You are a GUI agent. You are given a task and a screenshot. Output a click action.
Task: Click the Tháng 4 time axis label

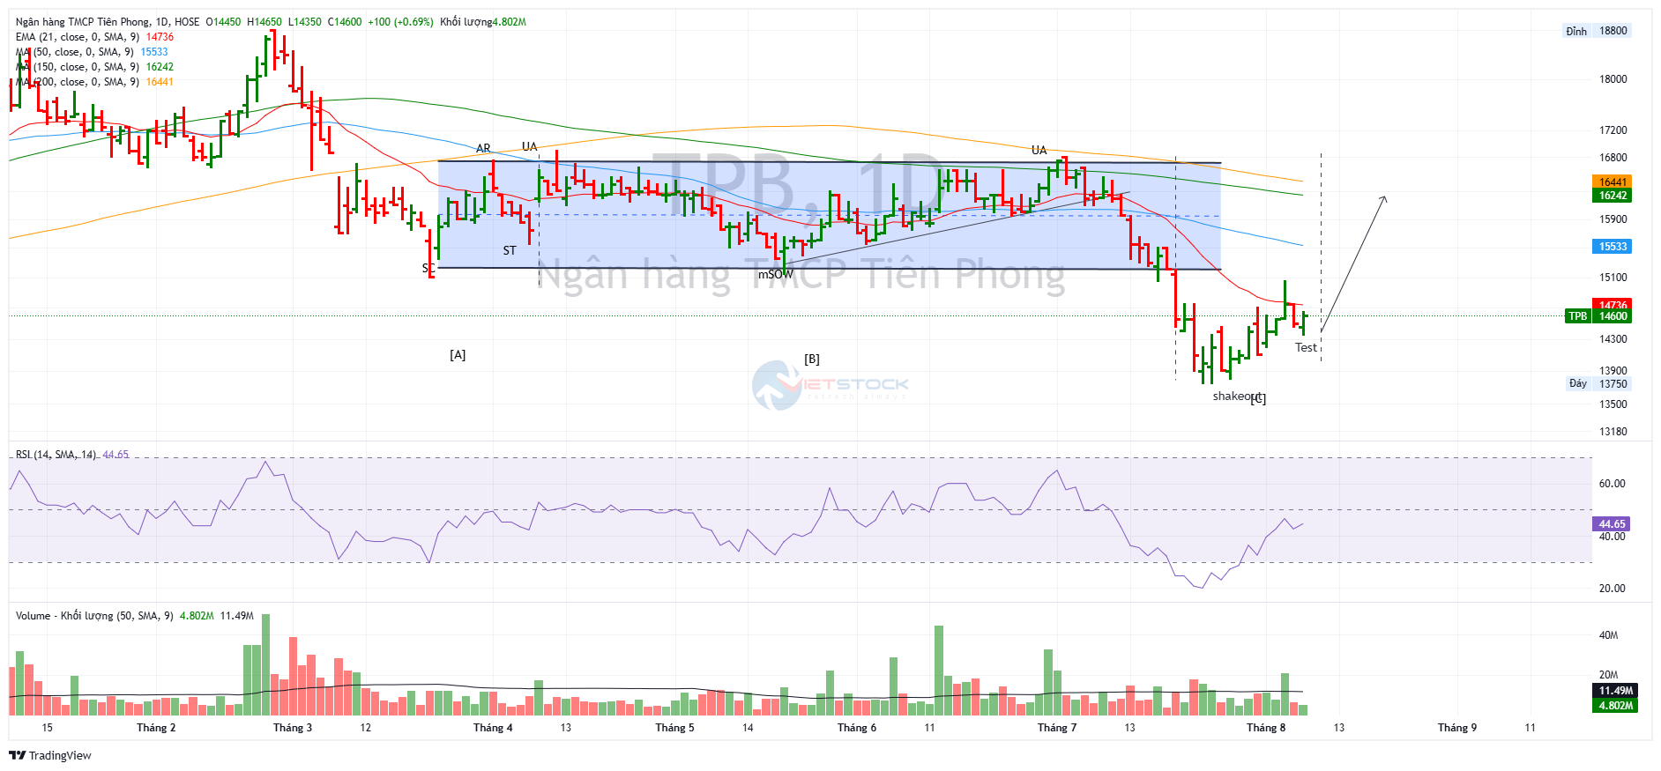pos(493,728)
